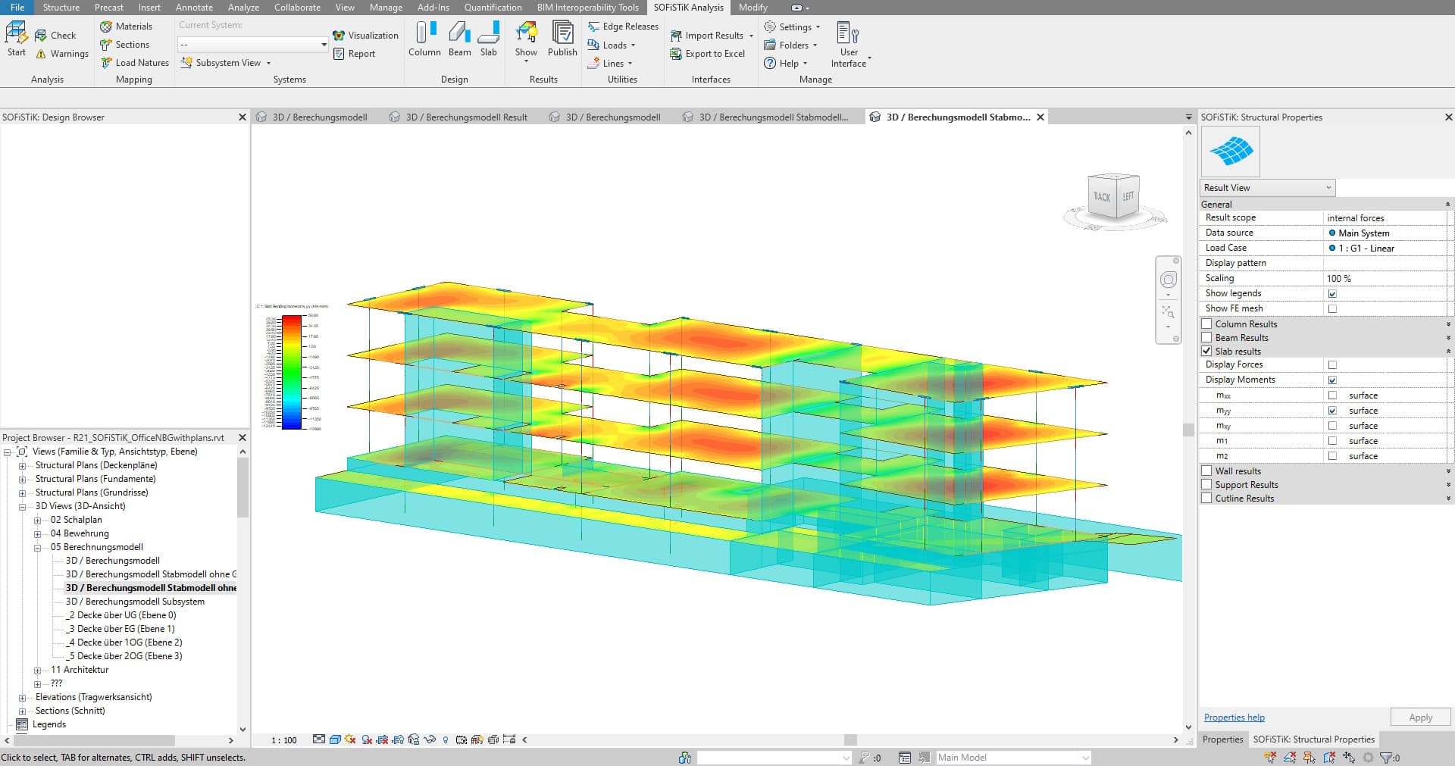1455x766 pixels.
Task: Click the Apply button
Action: [1420, 718]
